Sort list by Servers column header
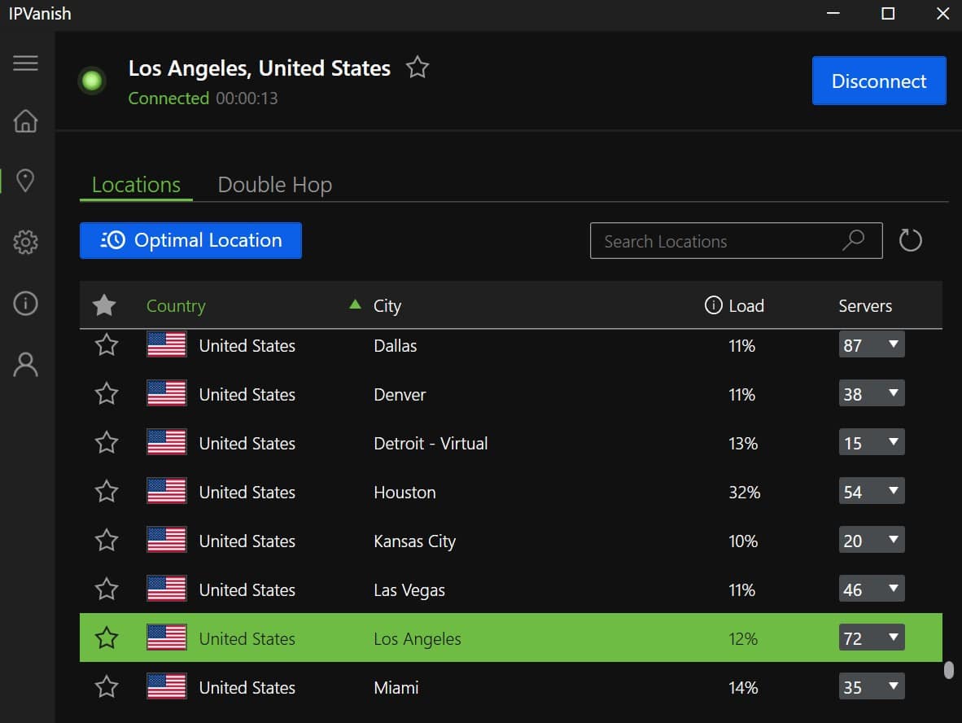 click(865, 305)
